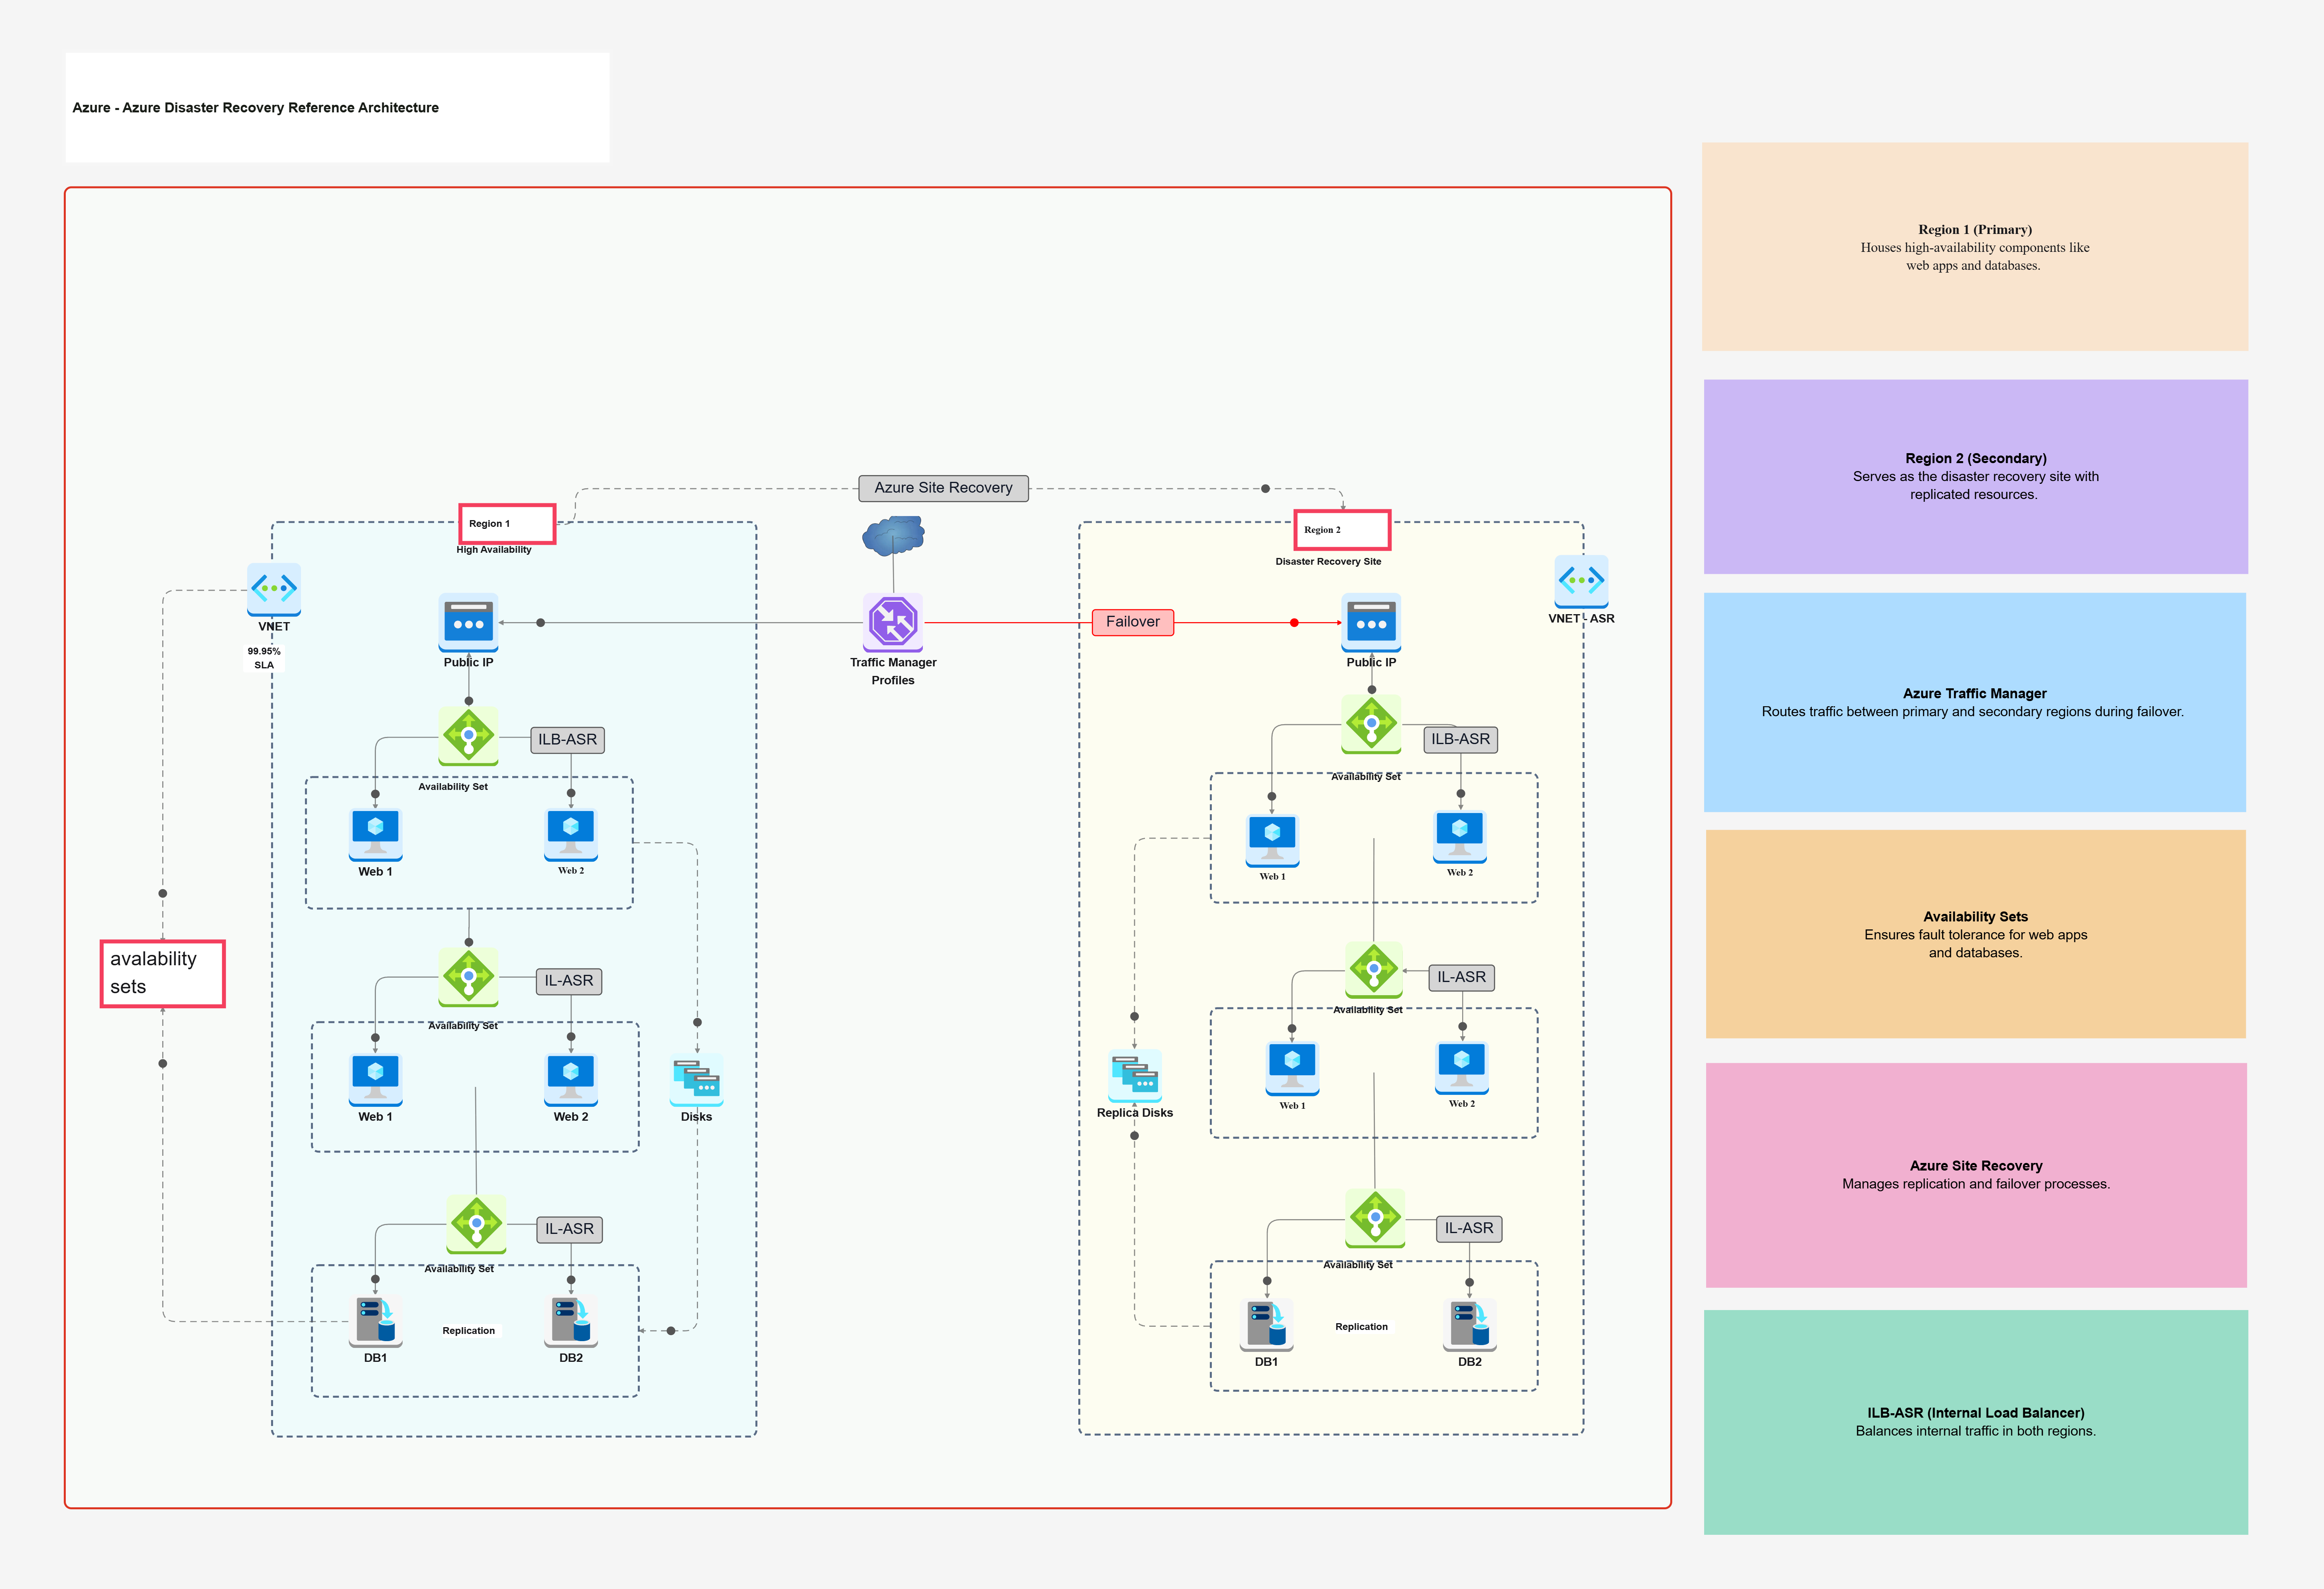Select the Azure Site Recovery label box

943,488
